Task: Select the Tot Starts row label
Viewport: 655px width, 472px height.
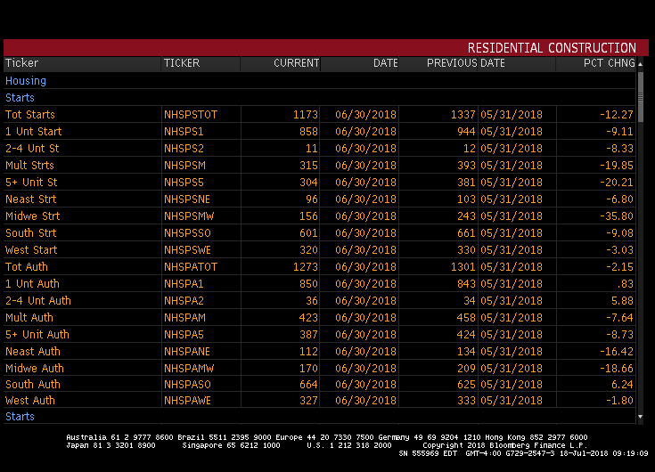Action: point(30,115)
